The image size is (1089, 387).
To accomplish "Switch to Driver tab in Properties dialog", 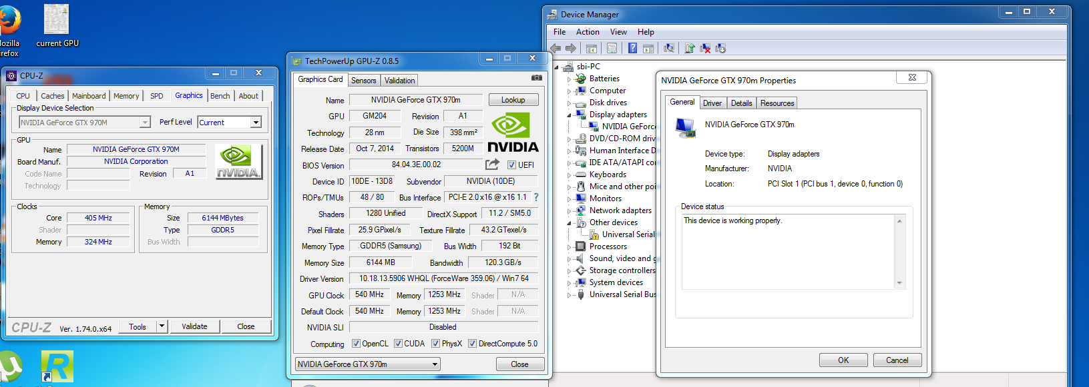I will coord(712,103).
